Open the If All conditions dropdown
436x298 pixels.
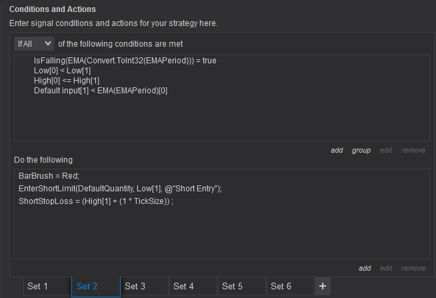pyautogui.click(x=34, y=43)
